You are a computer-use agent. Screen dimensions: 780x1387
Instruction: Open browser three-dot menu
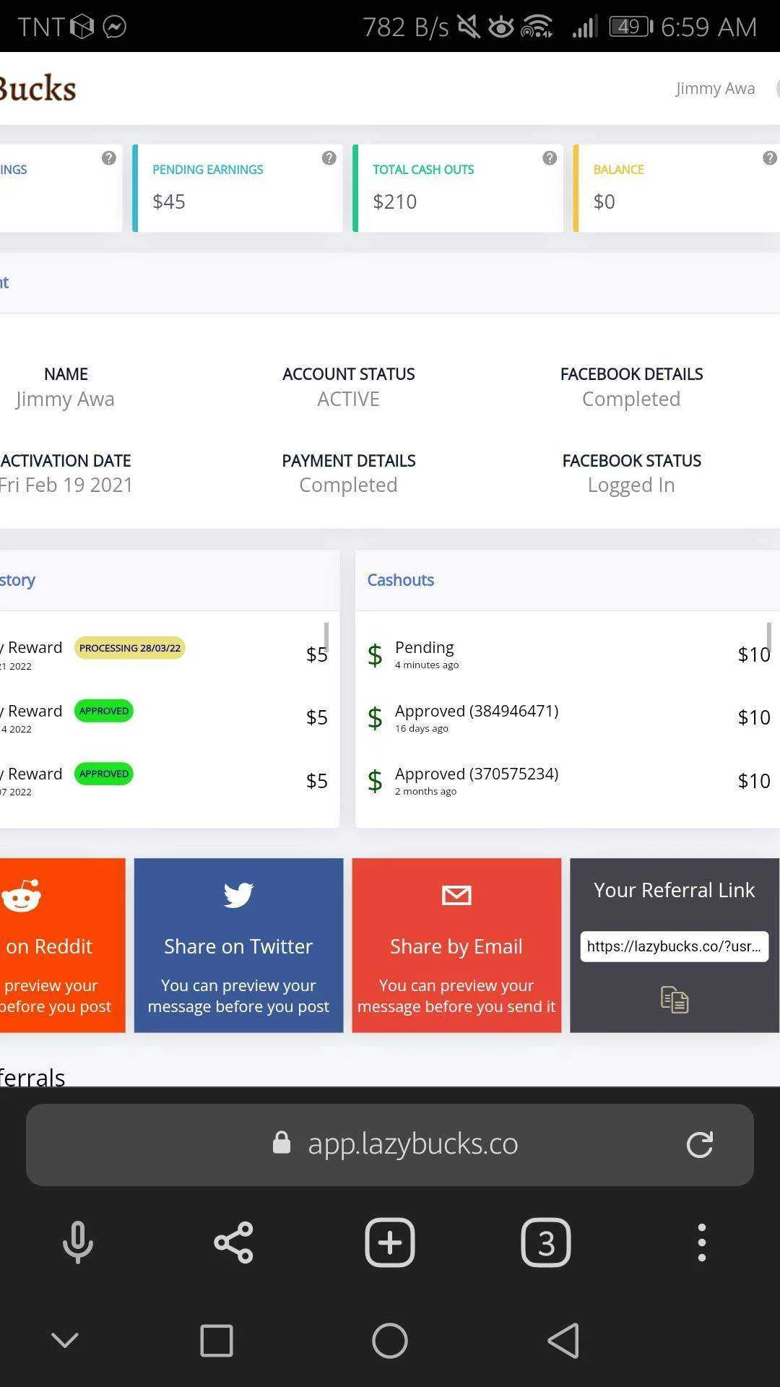pos(701,1243)
